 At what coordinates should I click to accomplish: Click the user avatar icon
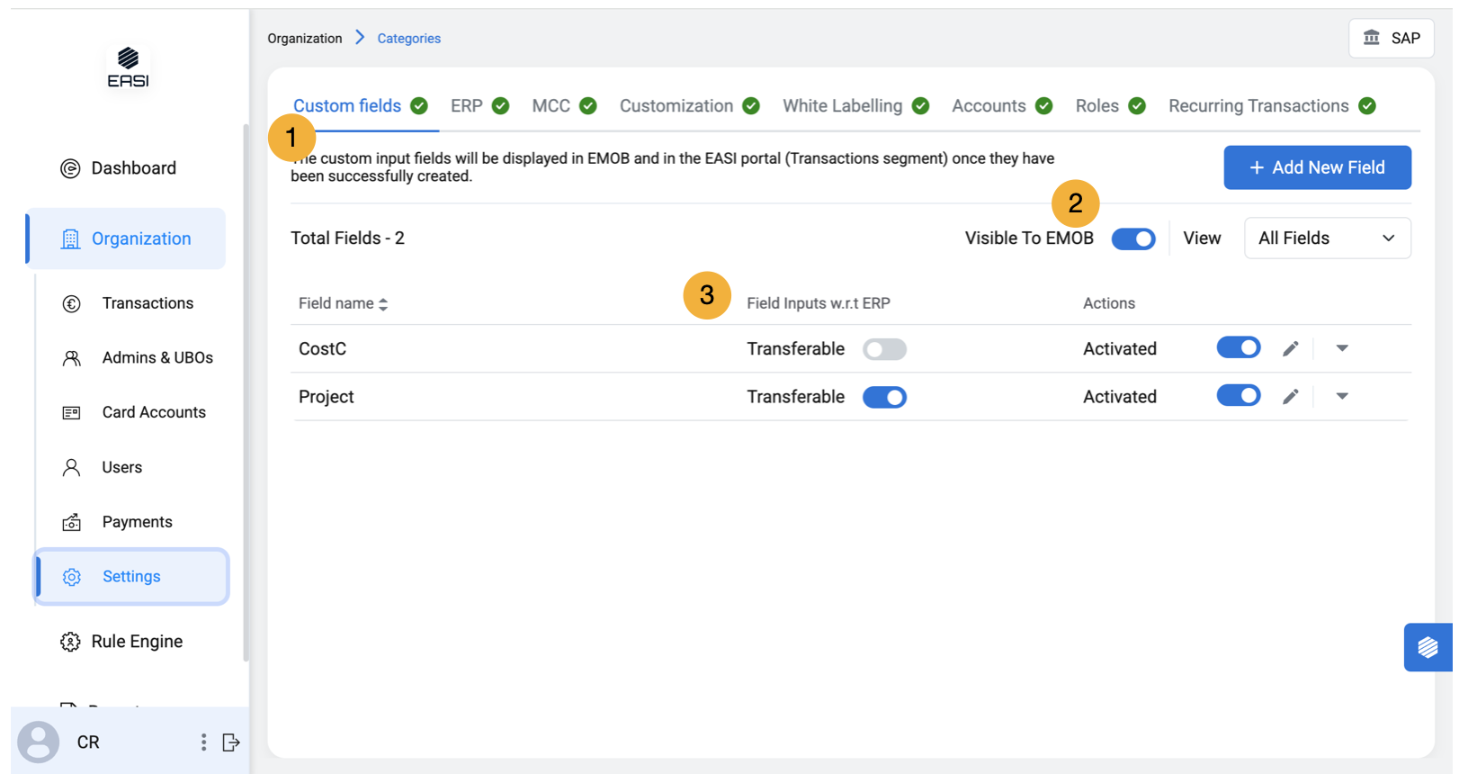[39, 742]
